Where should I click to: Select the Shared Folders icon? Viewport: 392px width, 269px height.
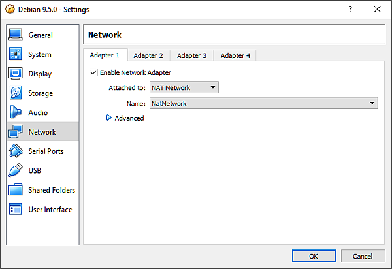pyautogui.click(x=16, y=190)
